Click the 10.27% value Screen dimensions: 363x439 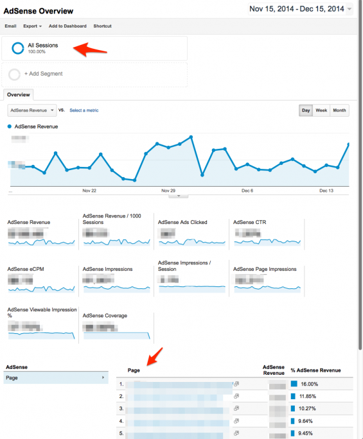307,408
